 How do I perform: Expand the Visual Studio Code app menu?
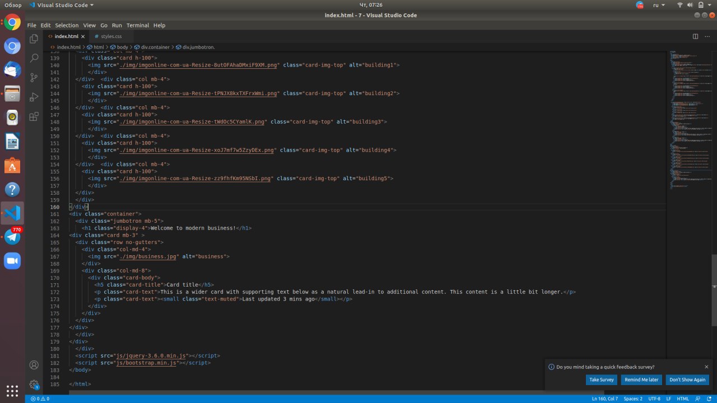[x=61, y=4]
